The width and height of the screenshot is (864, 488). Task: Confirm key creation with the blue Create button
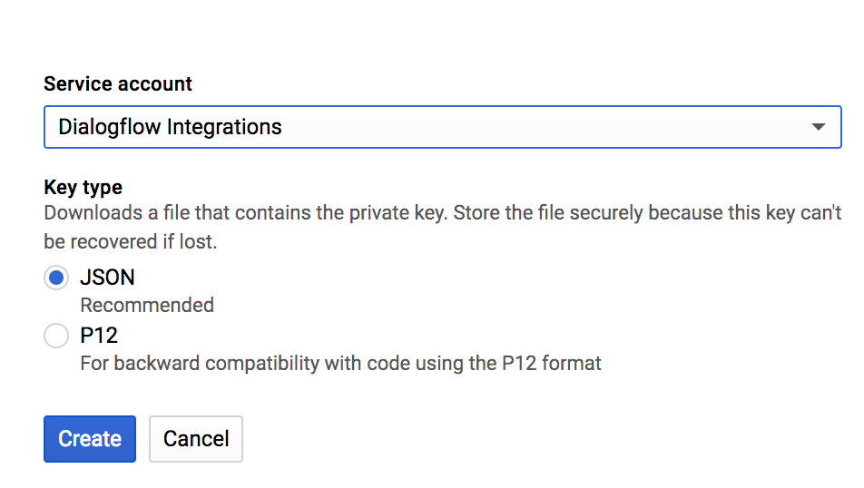pyautogui.click(x=90, y=439)
